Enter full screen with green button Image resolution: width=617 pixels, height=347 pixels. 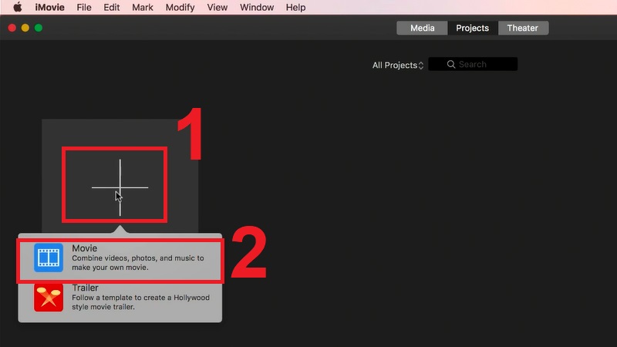click(39, 28)
